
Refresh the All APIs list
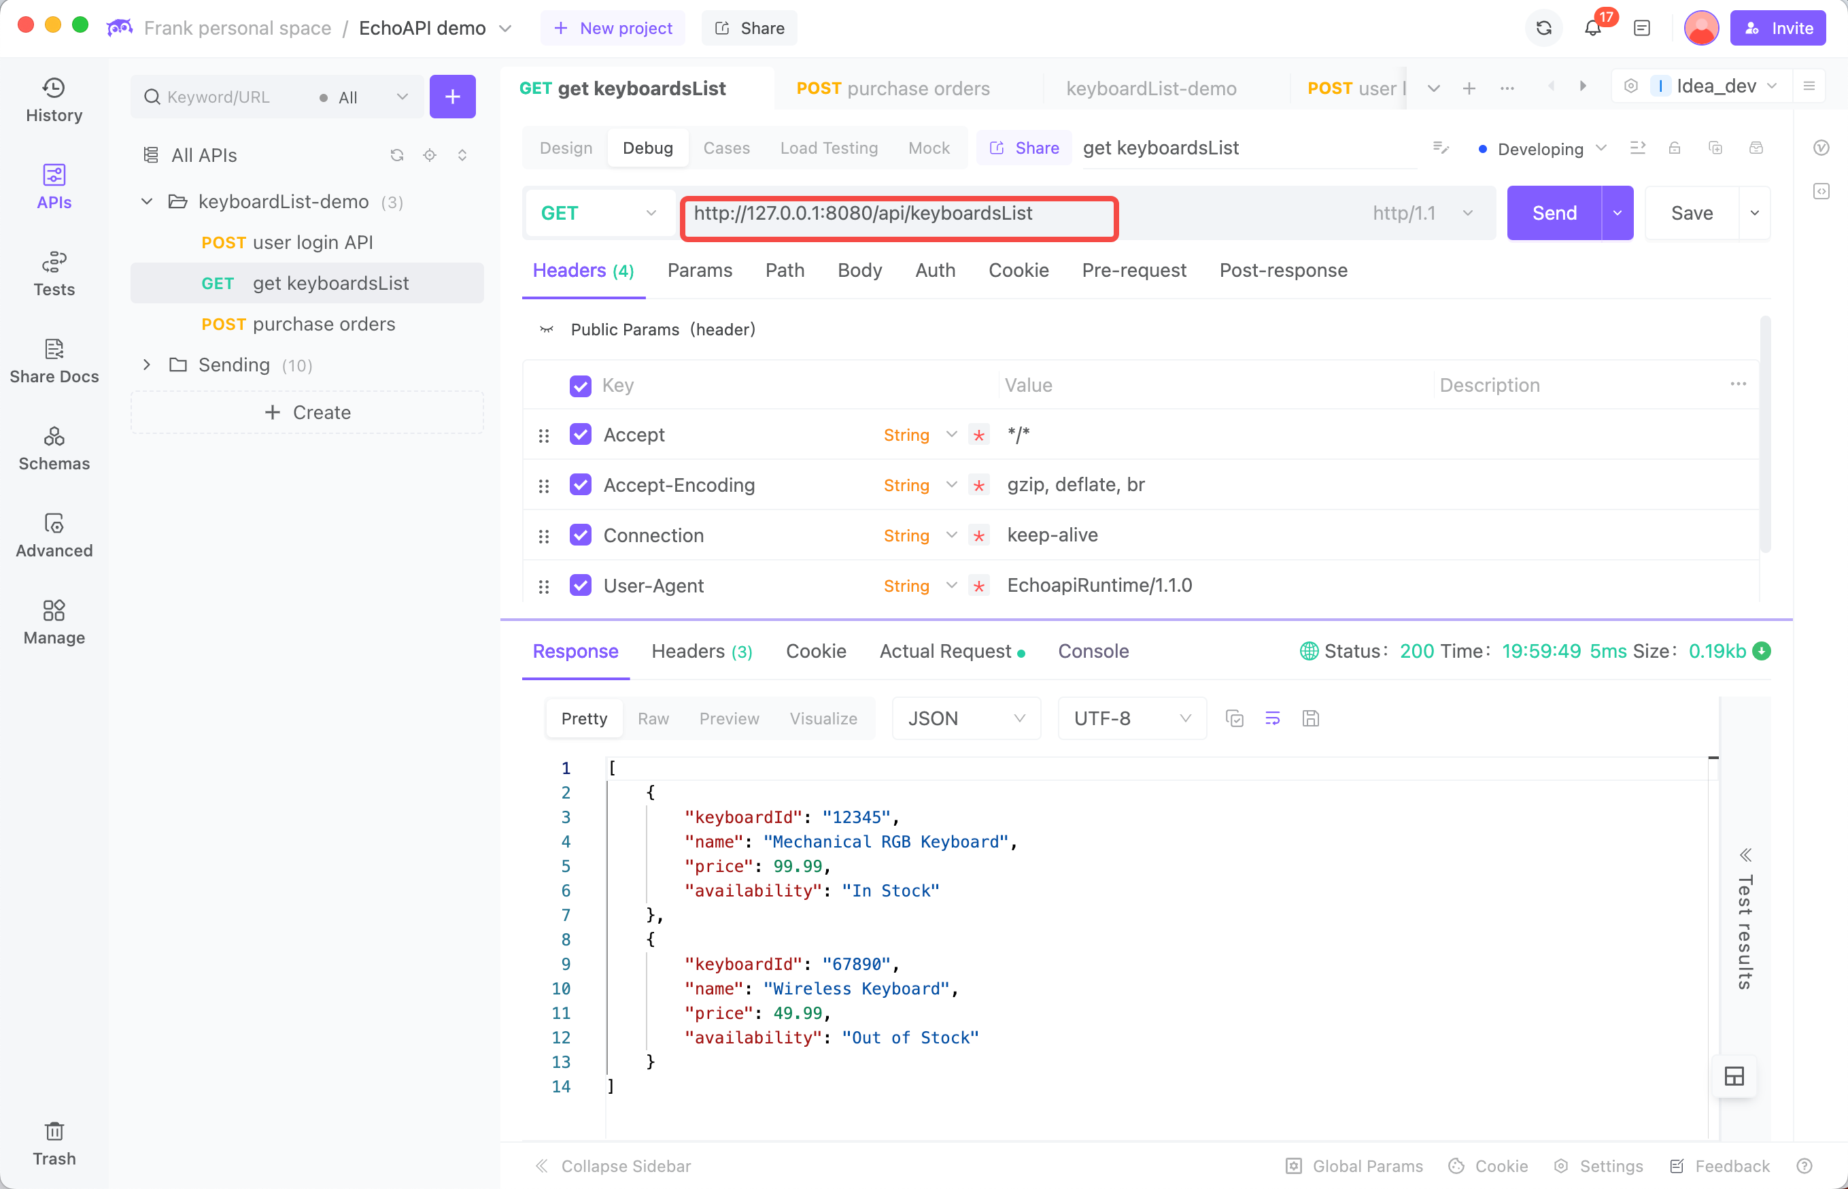tap(396, 155)
